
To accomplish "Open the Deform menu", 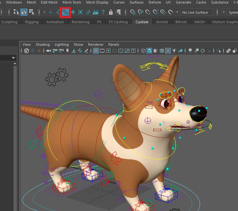I will pos(155,2).
